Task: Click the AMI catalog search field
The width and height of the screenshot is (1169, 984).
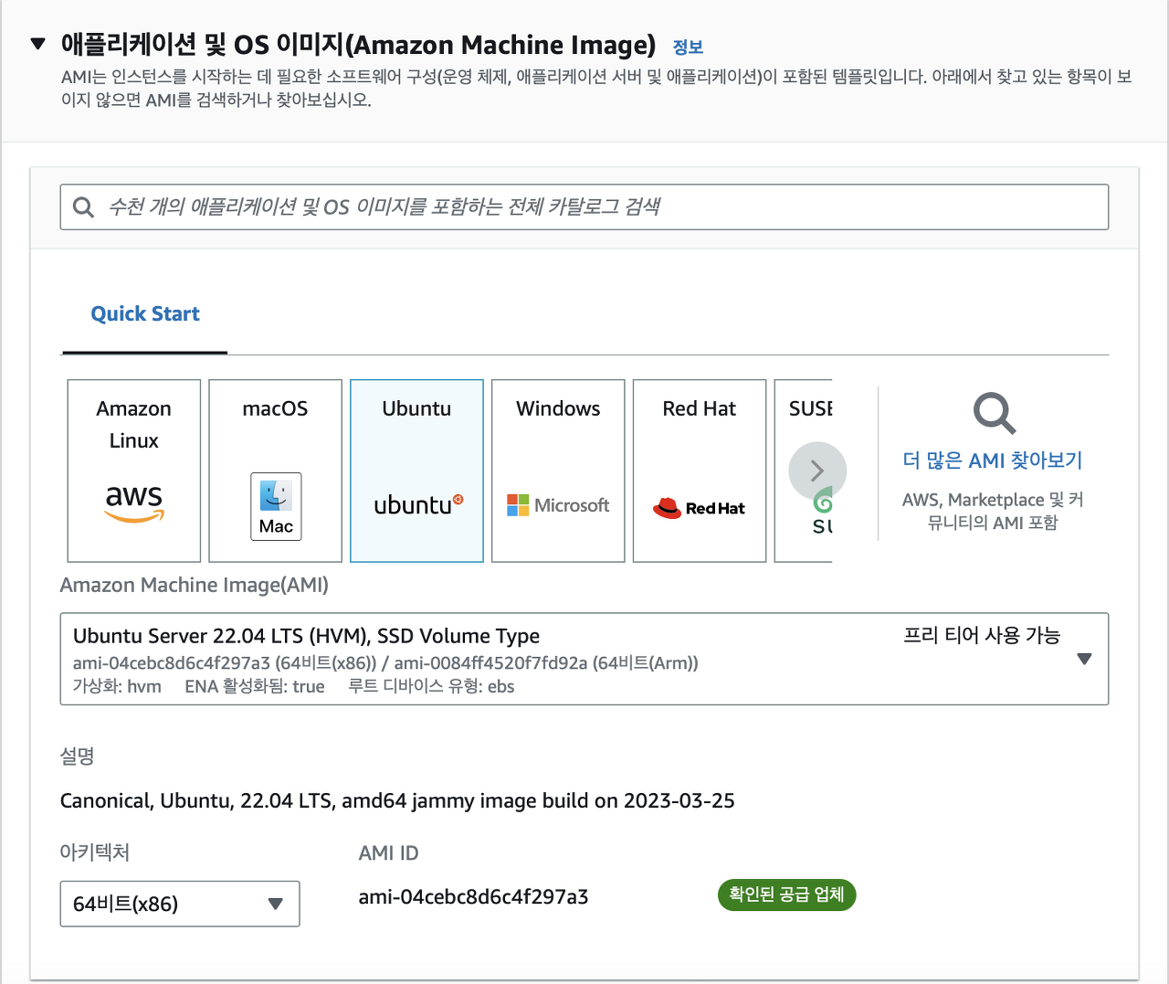Action: coord(584,207)
